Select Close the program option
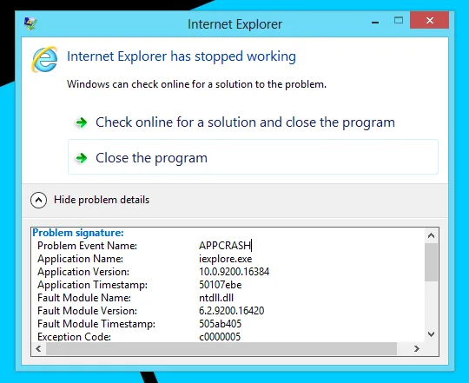 pyautogui.click(x=253, y=156)
